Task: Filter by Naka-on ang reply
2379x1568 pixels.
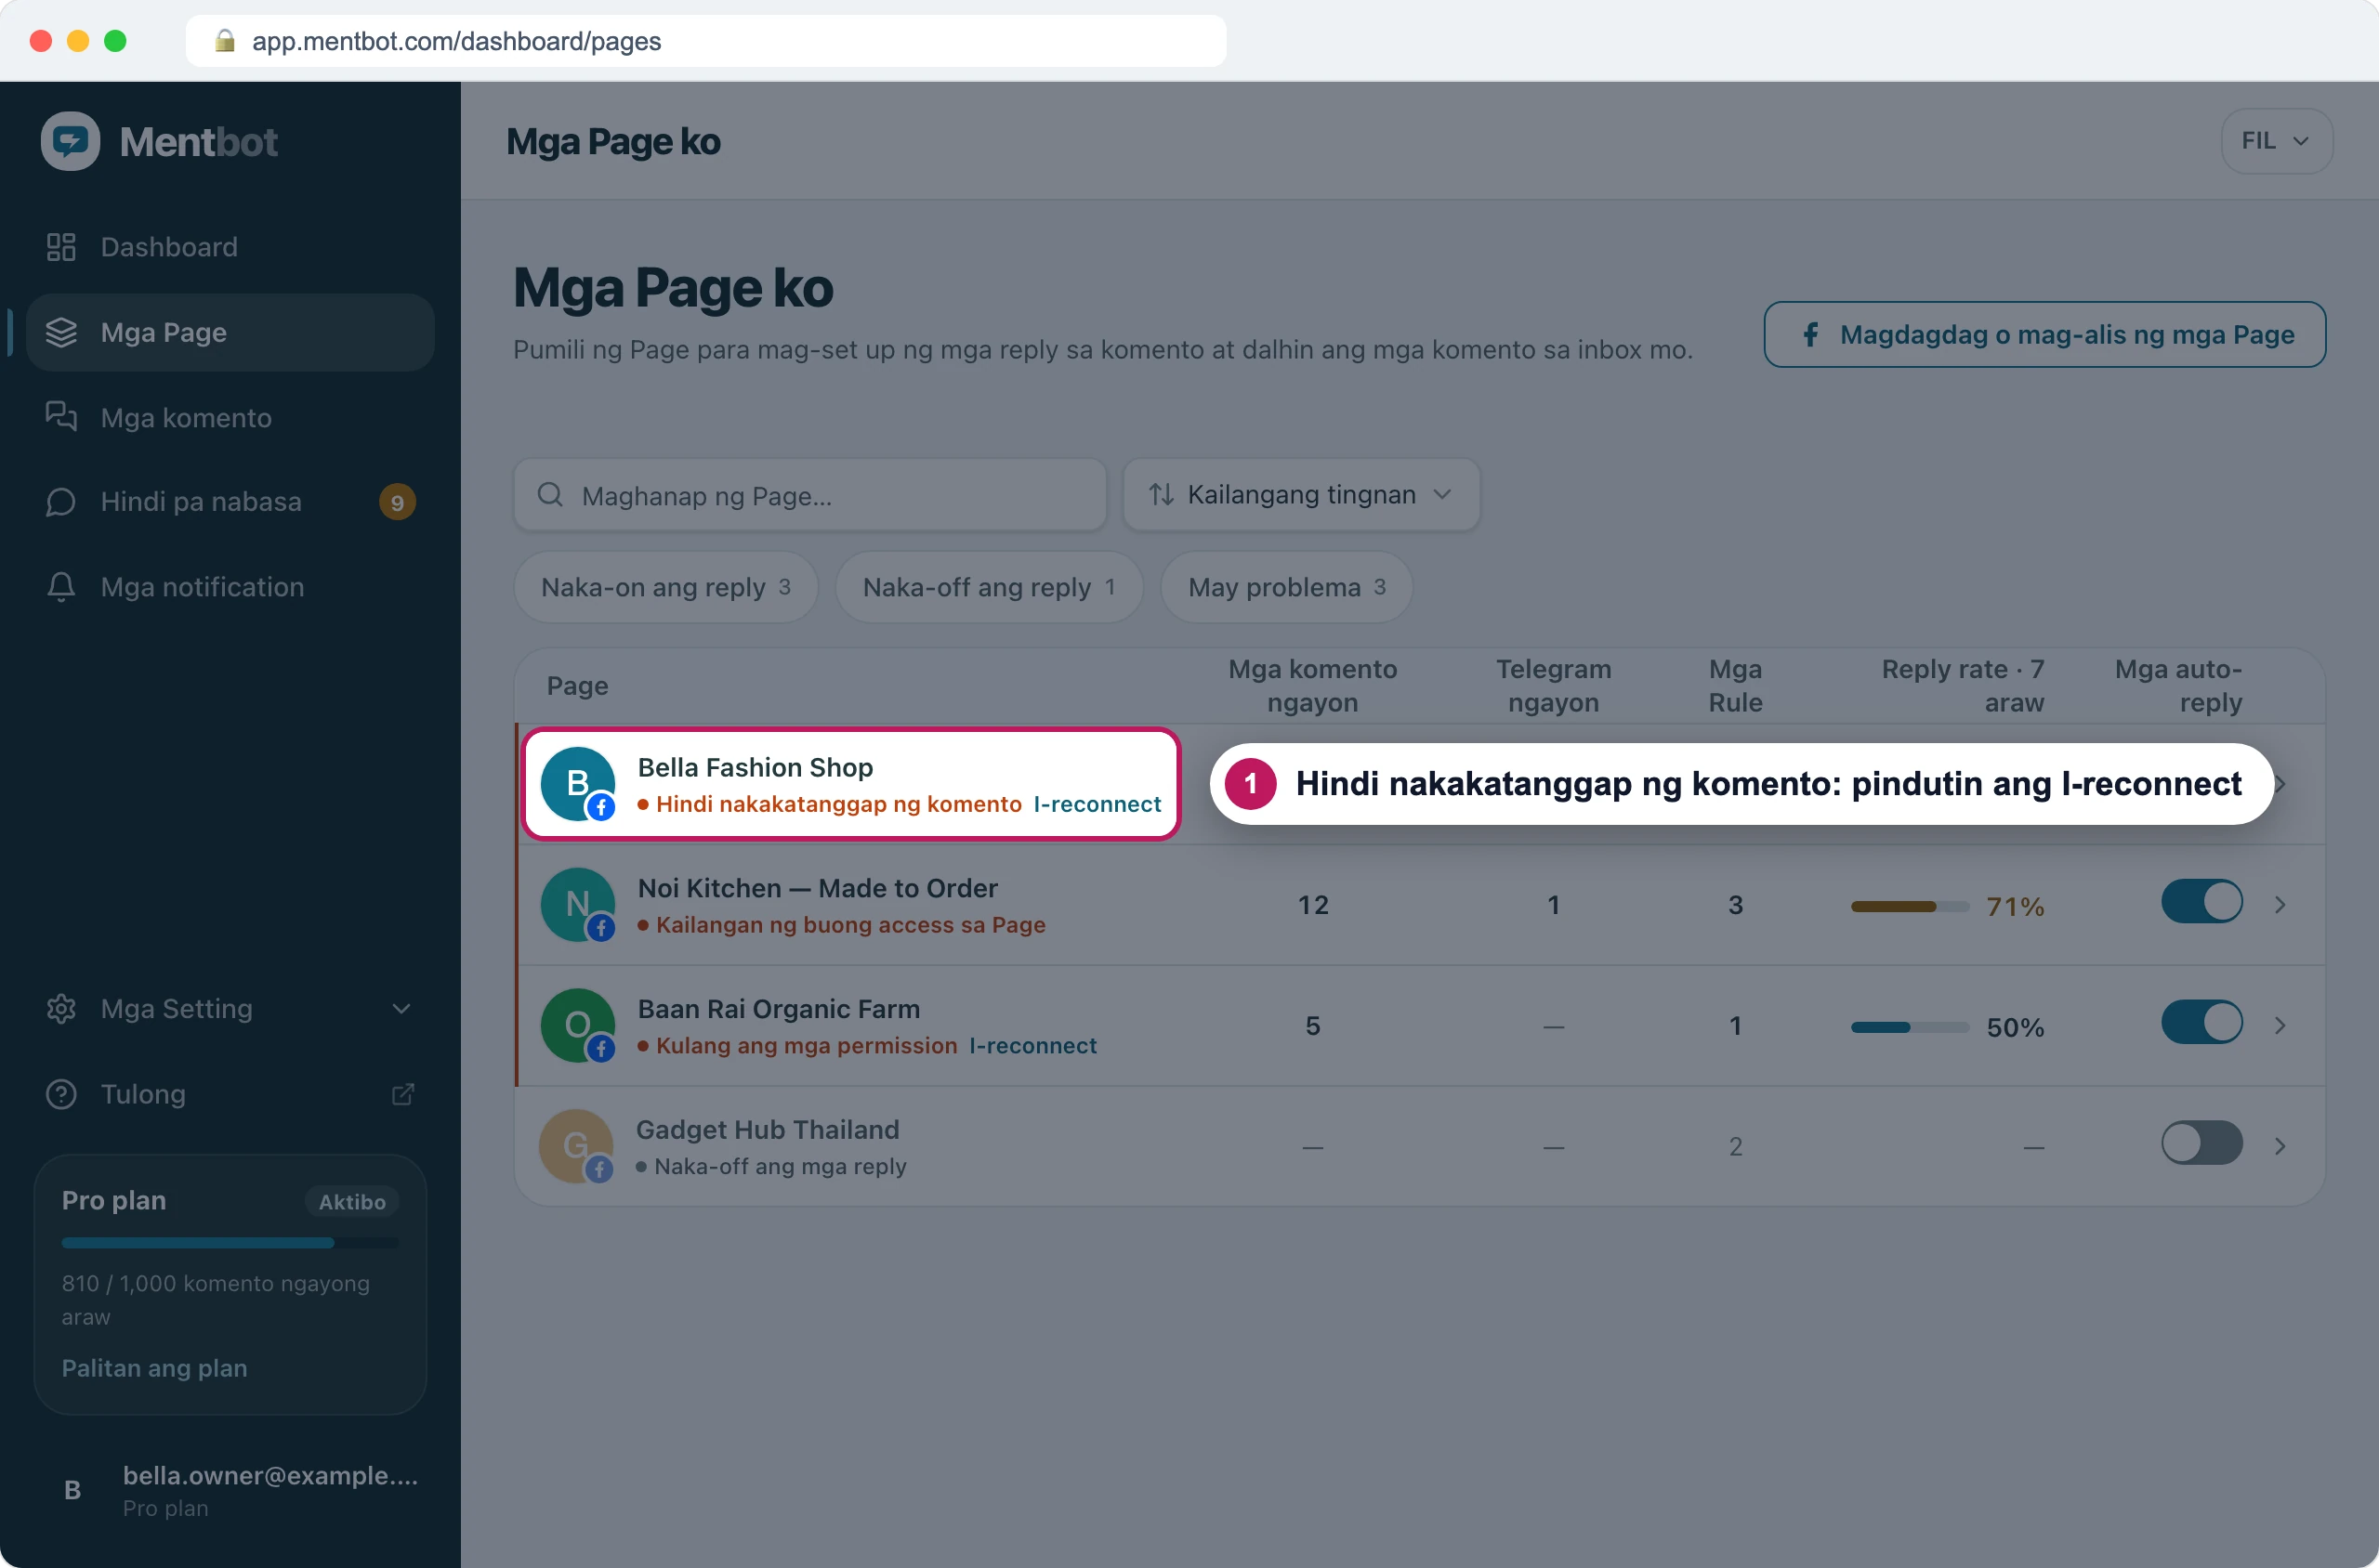Action: click(x=665, y=587)
